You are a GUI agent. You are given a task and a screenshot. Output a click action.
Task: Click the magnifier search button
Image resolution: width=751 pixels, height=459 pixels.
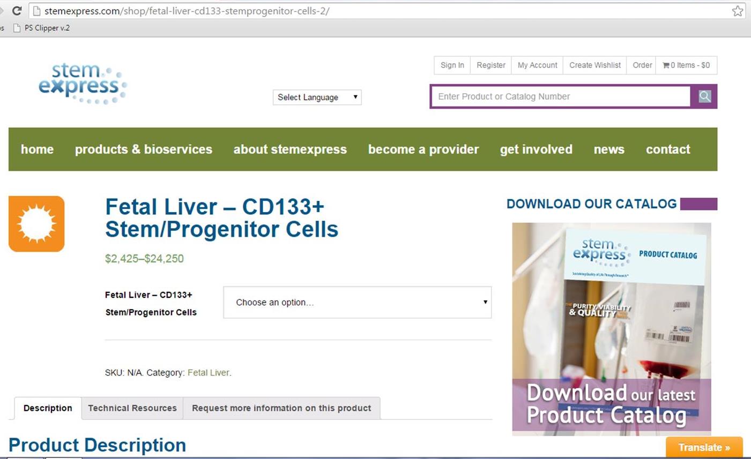pos(704,96)
